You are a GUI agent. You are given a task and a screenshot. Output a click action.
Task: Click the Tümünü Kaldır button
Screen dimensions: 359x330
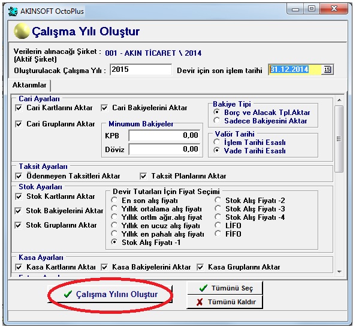pos(225,302)
